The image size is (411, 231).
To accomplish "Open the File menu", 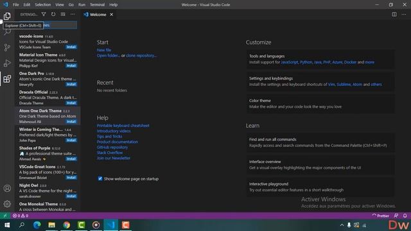I will pos(15,4).
